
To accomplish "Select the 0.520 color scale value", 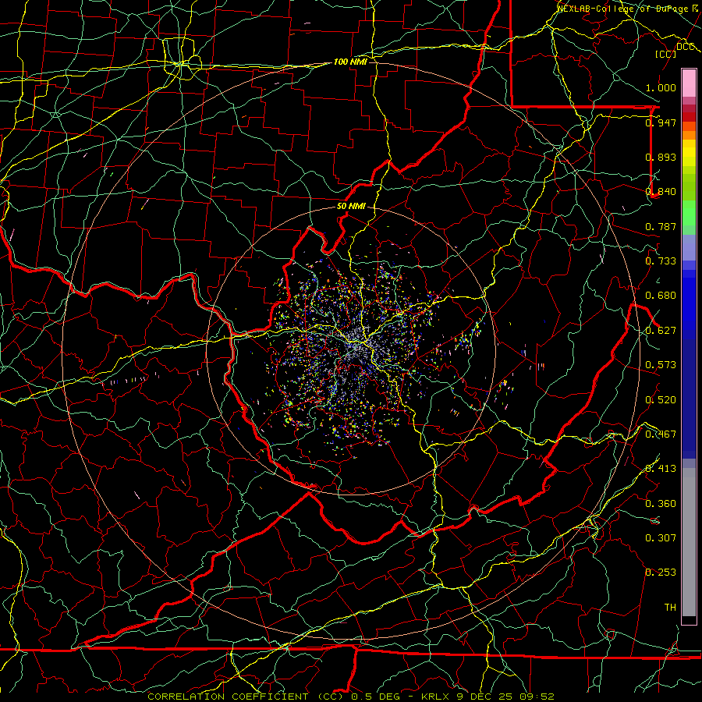I will click(x=661, y=400).
